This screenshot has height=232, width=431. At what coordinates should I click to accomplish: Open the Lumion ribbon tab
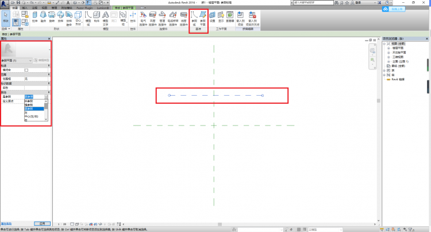[x=103, y=8]
